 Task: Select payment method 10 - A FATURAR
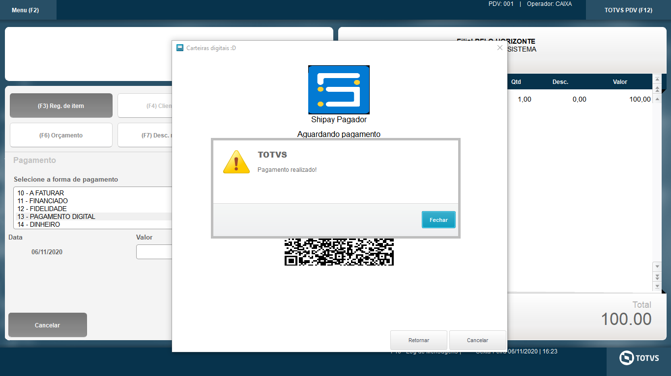point(93,193)
